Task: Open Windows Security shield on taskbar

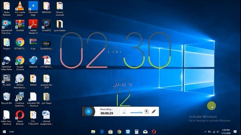Action: (128, 132)
